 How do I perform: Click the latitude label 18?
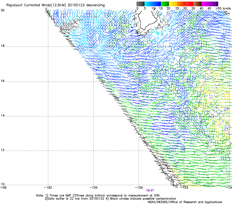[x=3, y=46]
